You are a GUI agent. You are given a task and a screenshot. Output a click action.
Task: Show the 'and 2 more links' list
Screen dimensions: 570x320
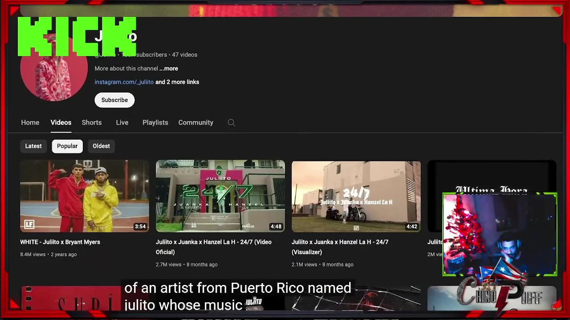pos(177,82)
